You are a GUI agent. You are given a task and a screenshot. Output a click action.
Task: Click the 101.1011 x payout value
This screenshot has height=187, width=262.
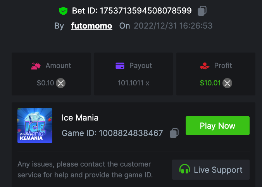point(133,83)
